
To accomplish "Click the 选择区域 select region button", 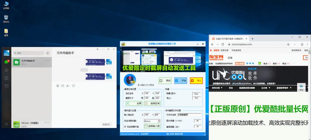I will click(x=152, y=103).
